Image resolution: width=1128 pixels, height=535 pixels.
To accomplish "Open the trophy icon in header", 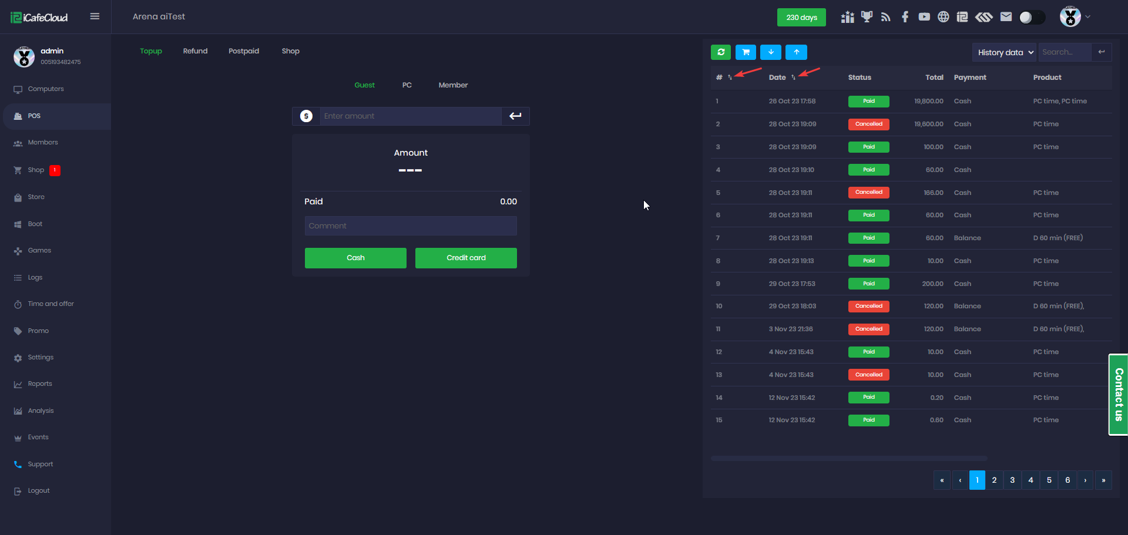I will [x=867, y=17].
